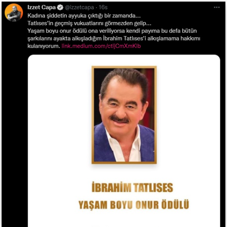Viewport: 227px width, 227px height.
Task: Open the three-dot more options menu
Action: 217,7
